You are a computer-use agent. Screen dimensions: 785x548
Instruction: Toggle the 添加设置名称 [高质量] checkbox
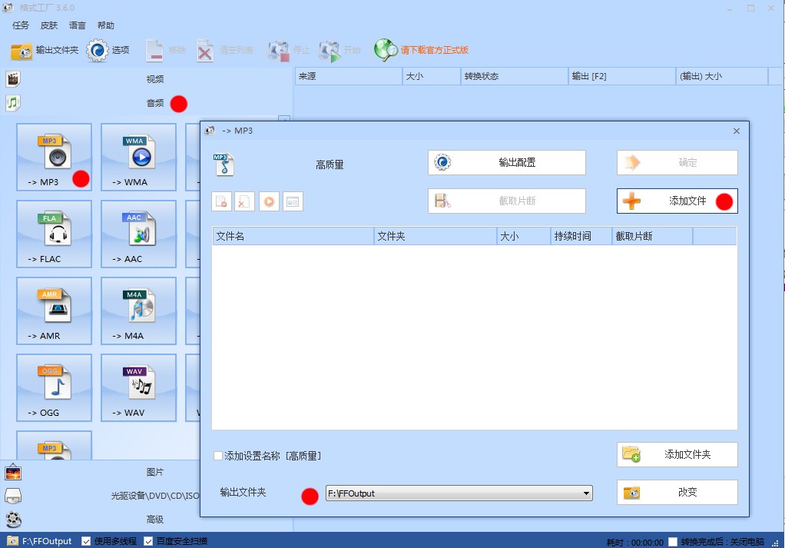pos(217,456)
